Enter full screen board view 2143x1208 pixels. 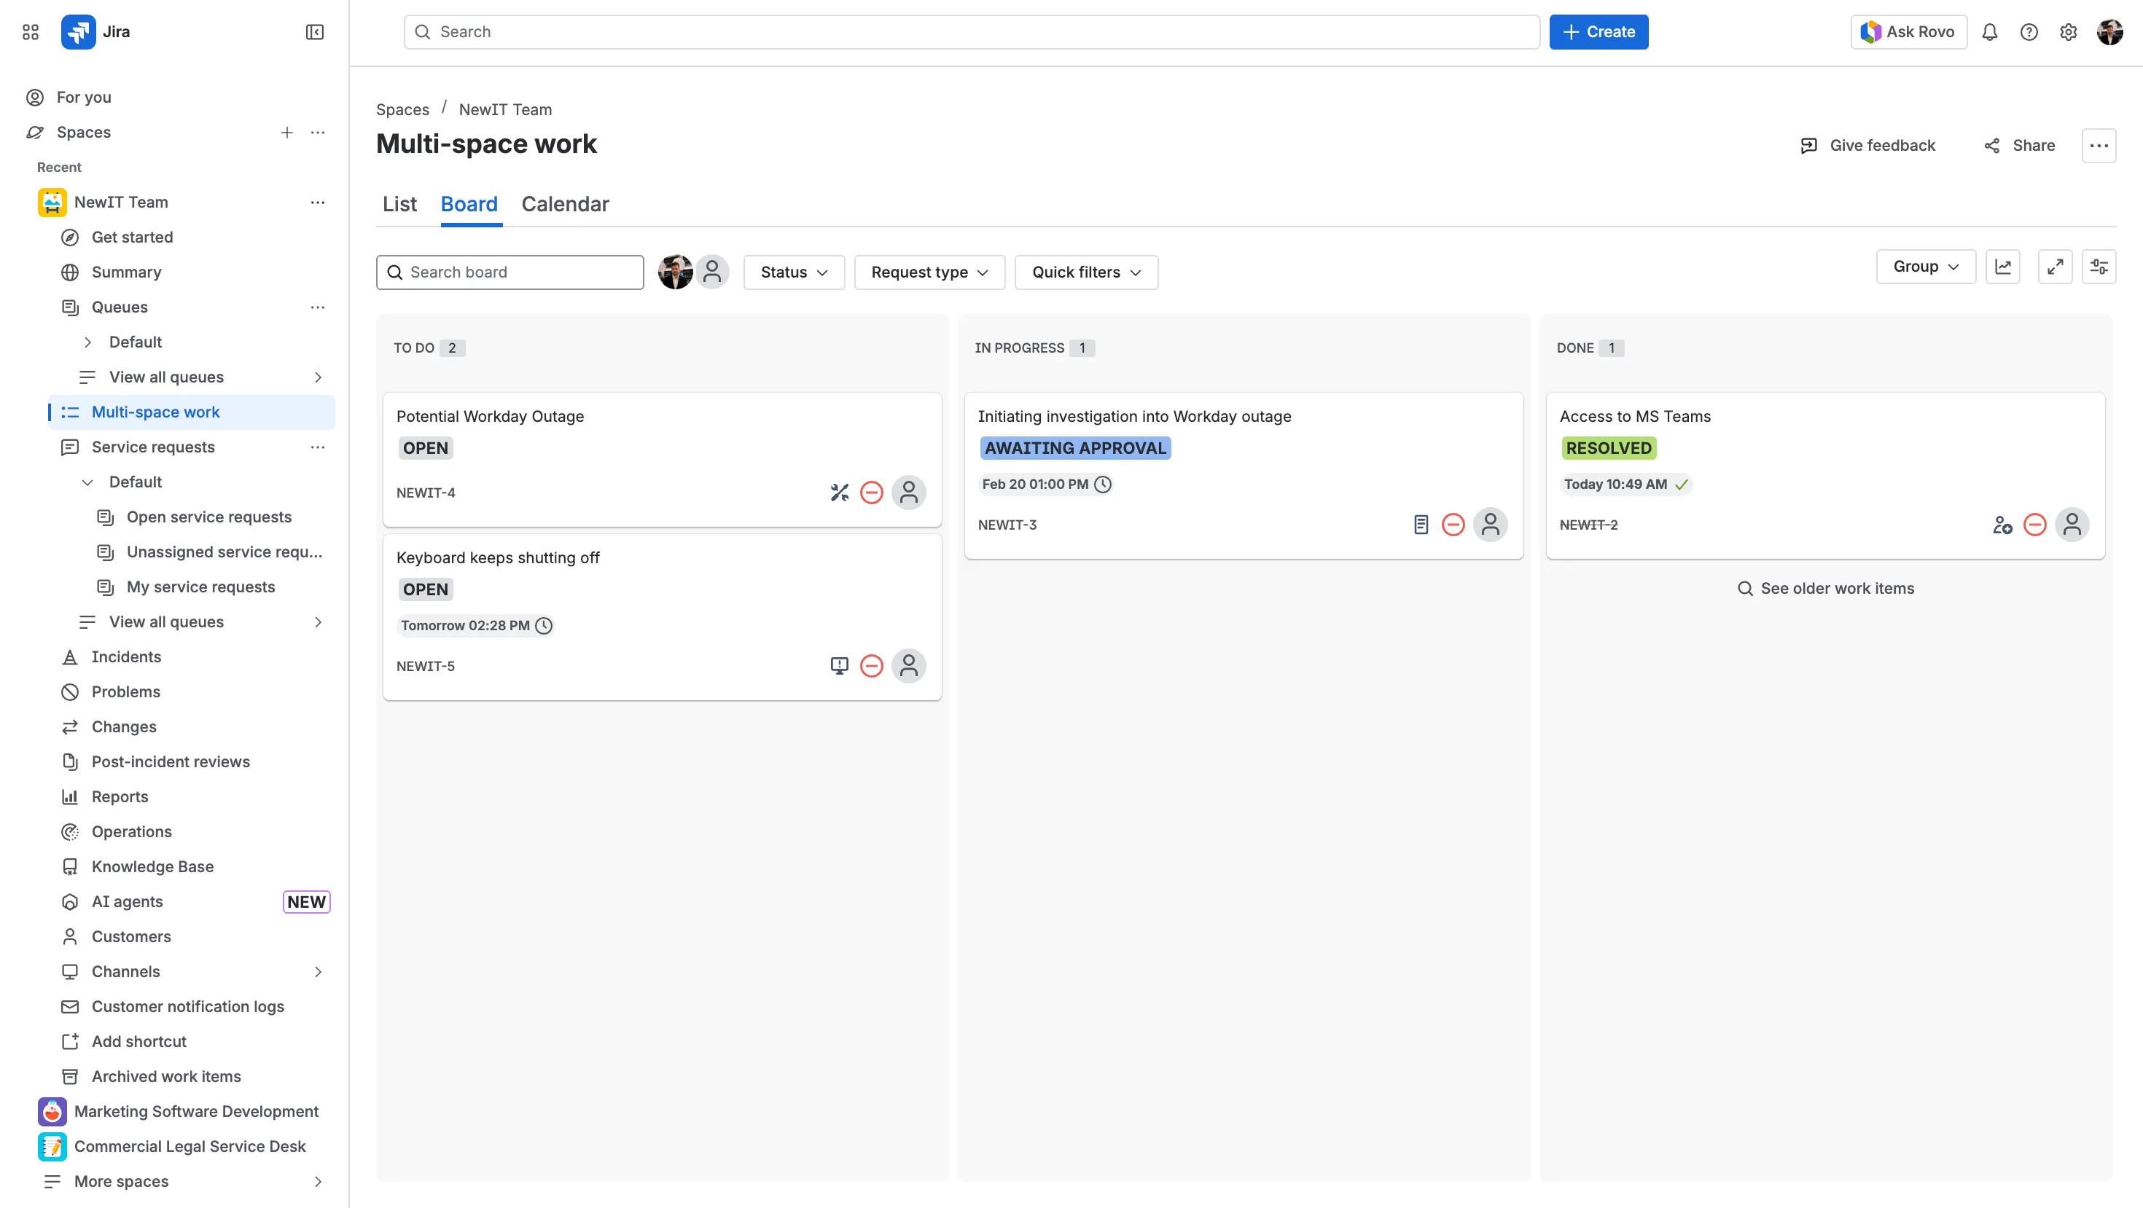pyautogui.click(x=2055, y=266)
